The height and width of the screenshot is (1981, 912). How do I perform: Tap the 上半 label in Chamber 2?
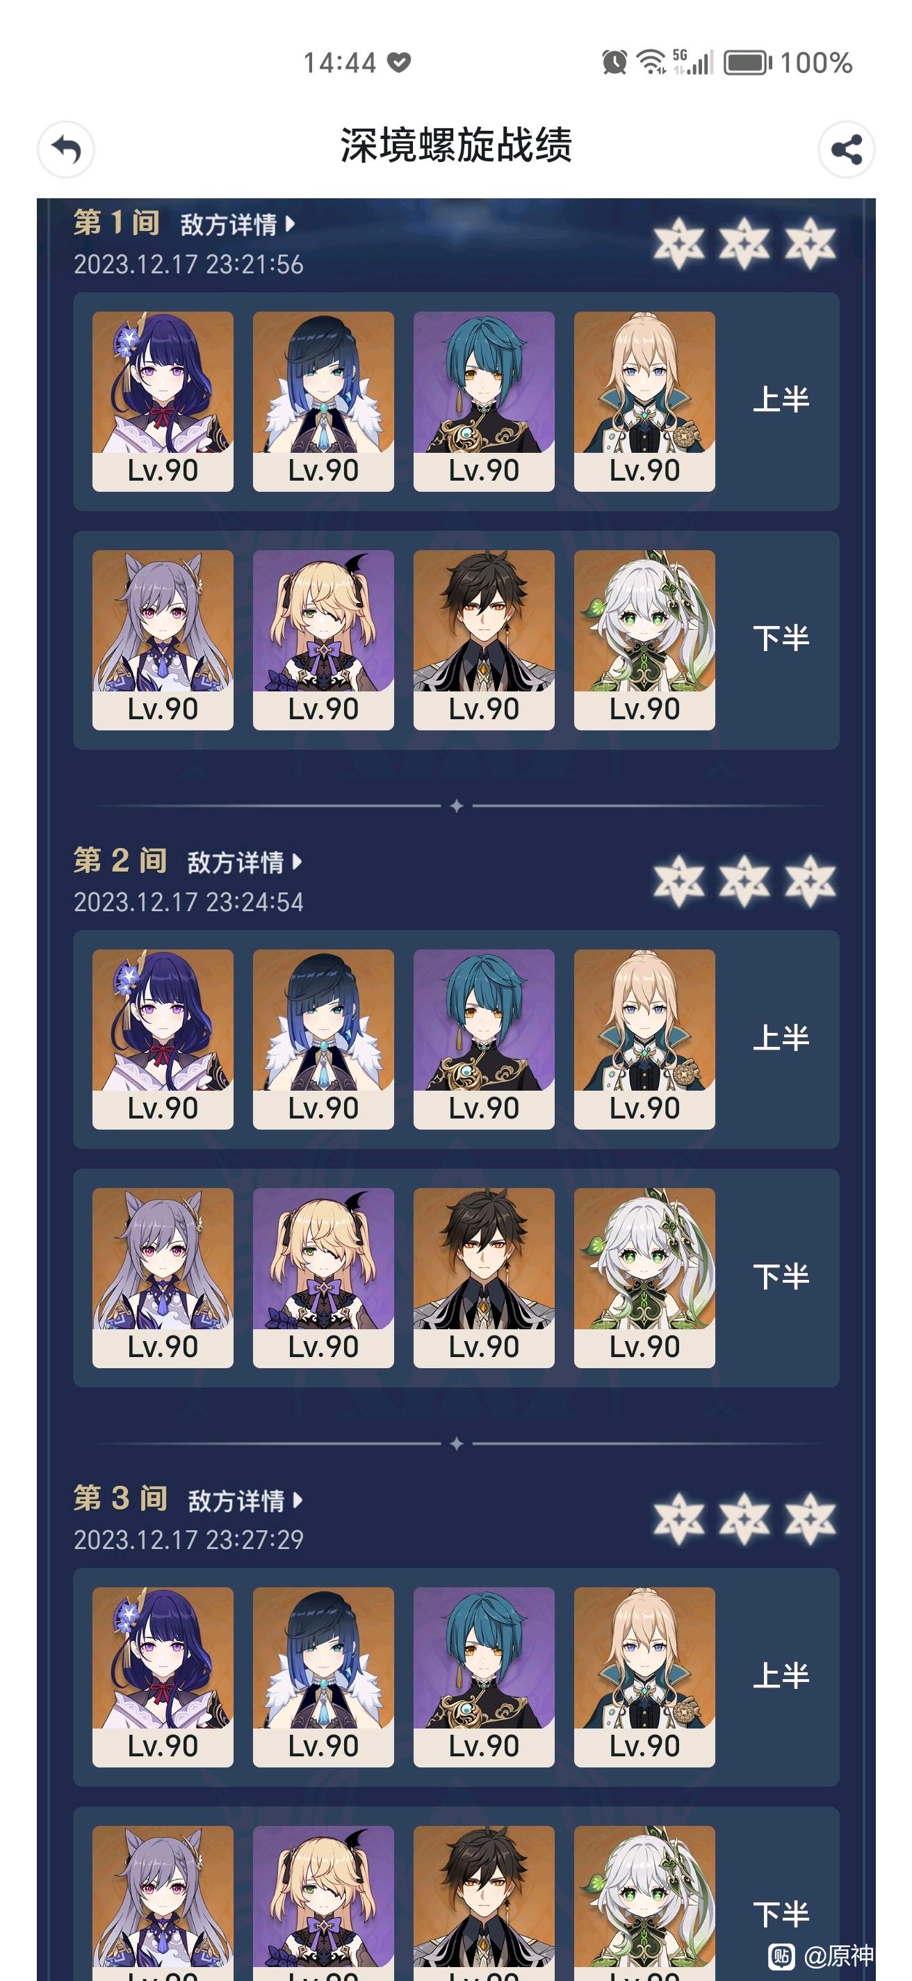[781, 1038]
